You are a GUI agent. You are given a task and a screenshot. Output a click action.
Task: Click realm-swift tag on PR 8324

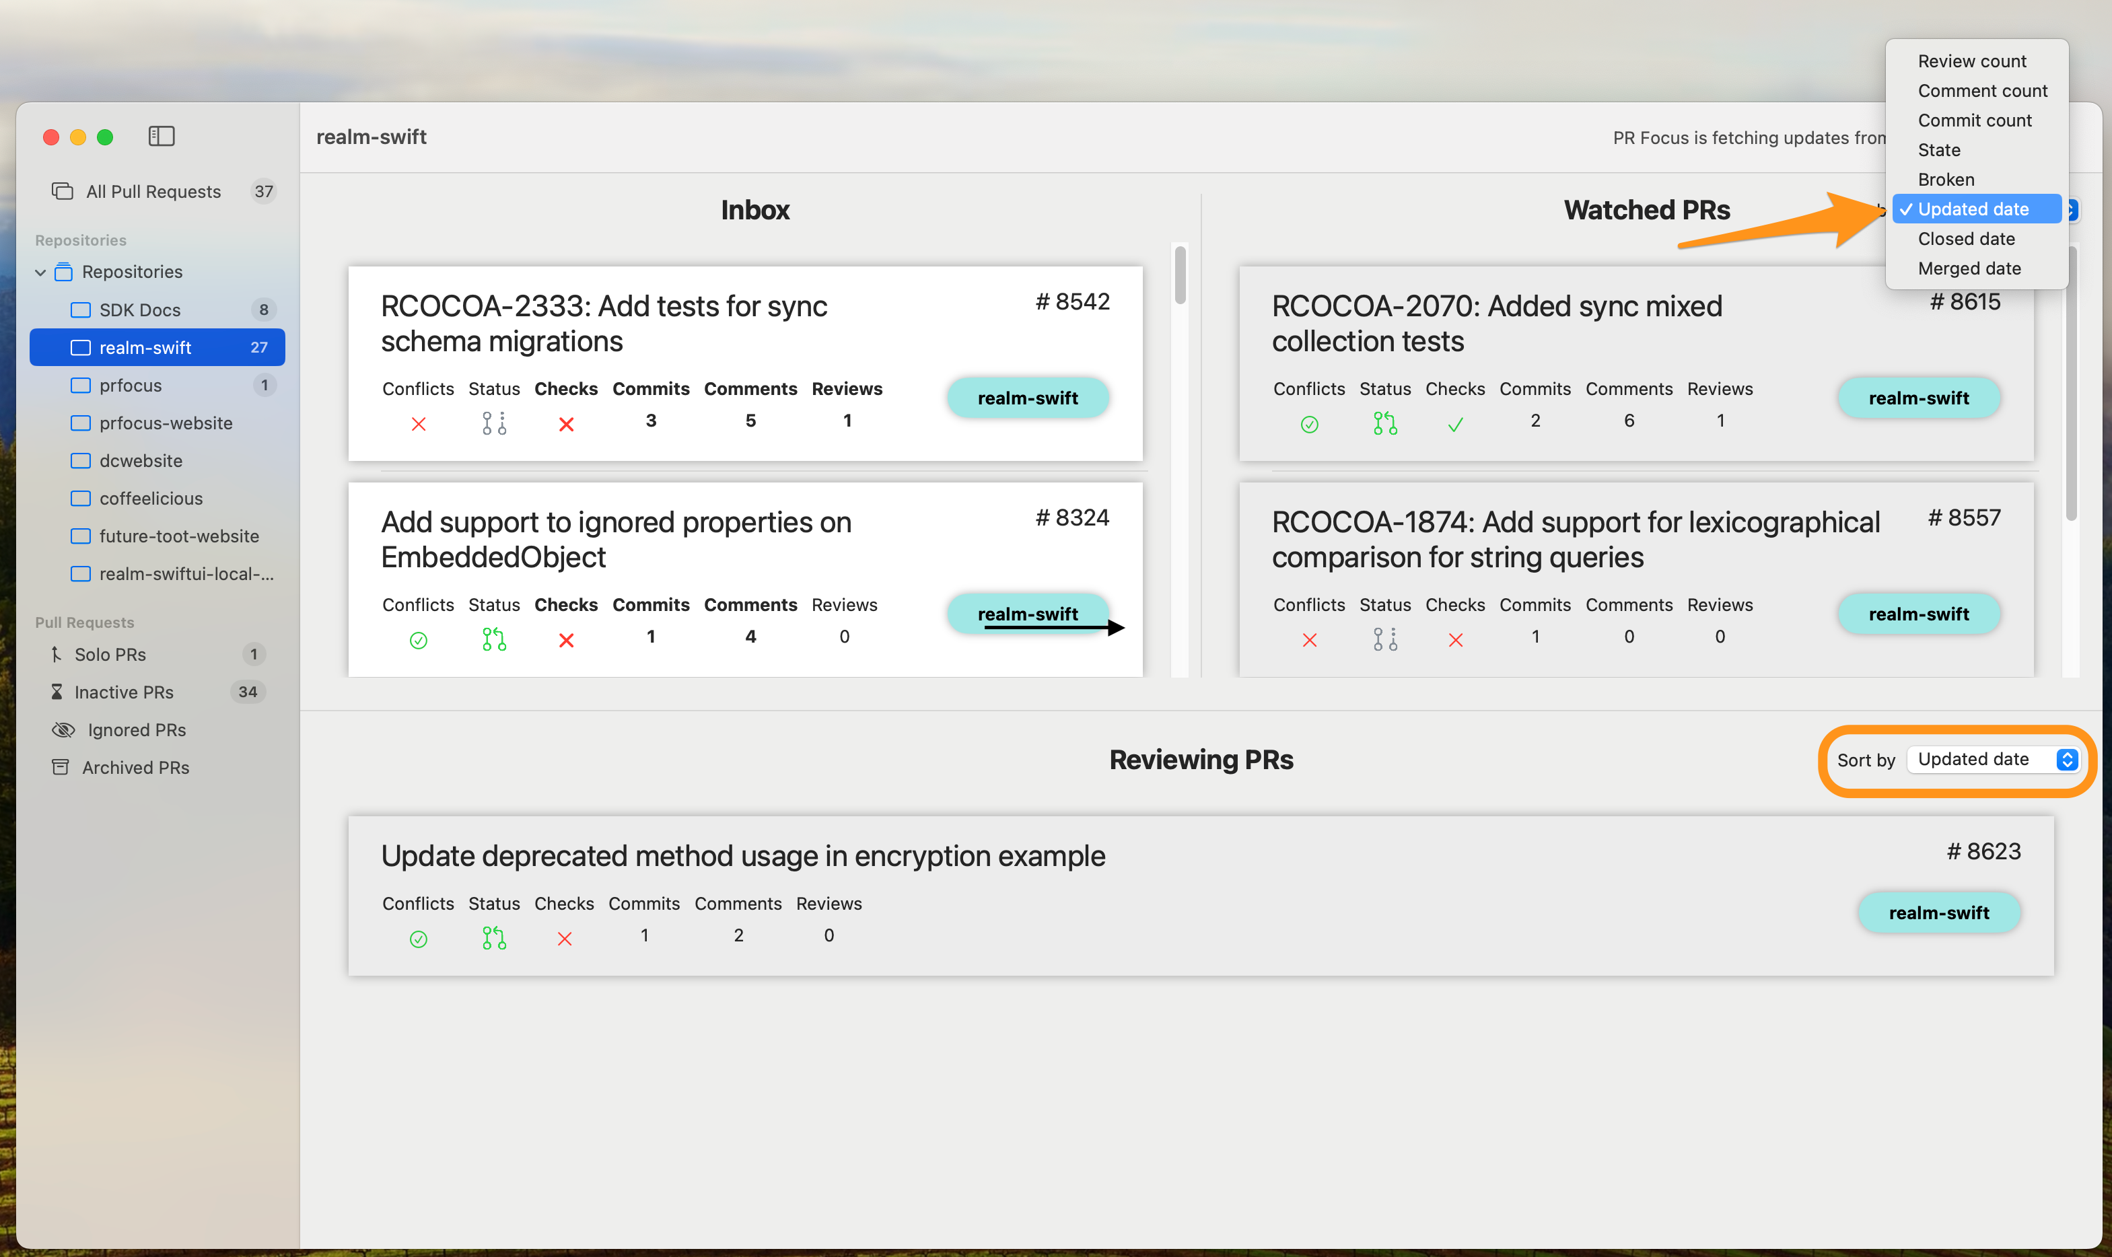[1028, 613]
